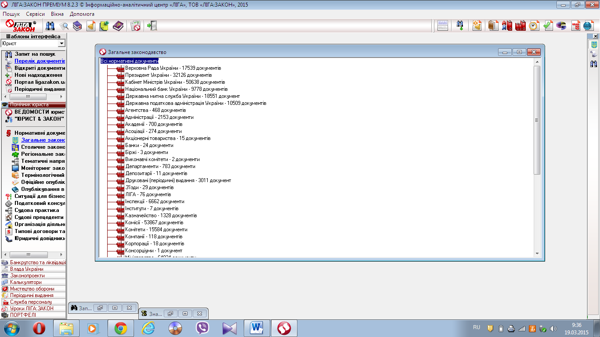Expand Кабінет Міністрів України - 50638 документів

pos(175,82)
